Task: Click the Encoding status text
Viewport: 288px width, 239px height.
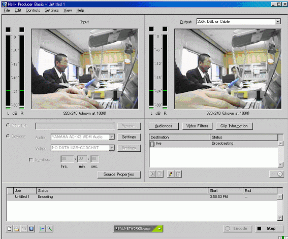Action: click(45, 196)
